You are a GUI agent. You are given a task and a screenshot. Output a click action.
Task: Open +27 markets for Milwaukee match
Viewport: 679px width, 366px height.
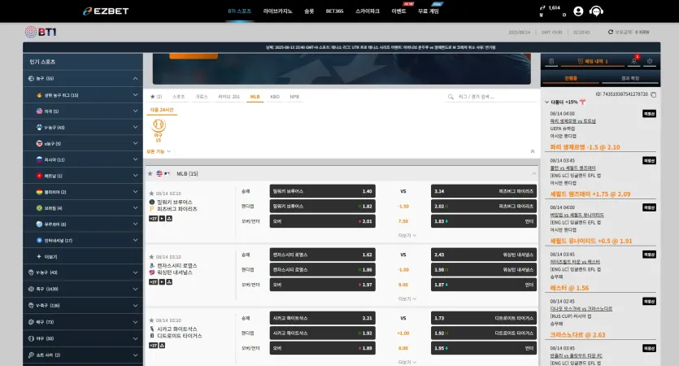click(154, 219)
